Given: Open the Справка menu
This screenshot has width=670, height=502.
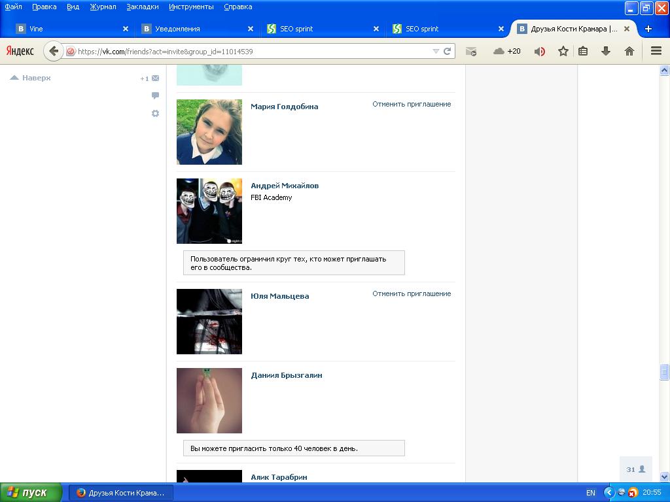Looking at the screenshot, I should [x=238, y=7].
